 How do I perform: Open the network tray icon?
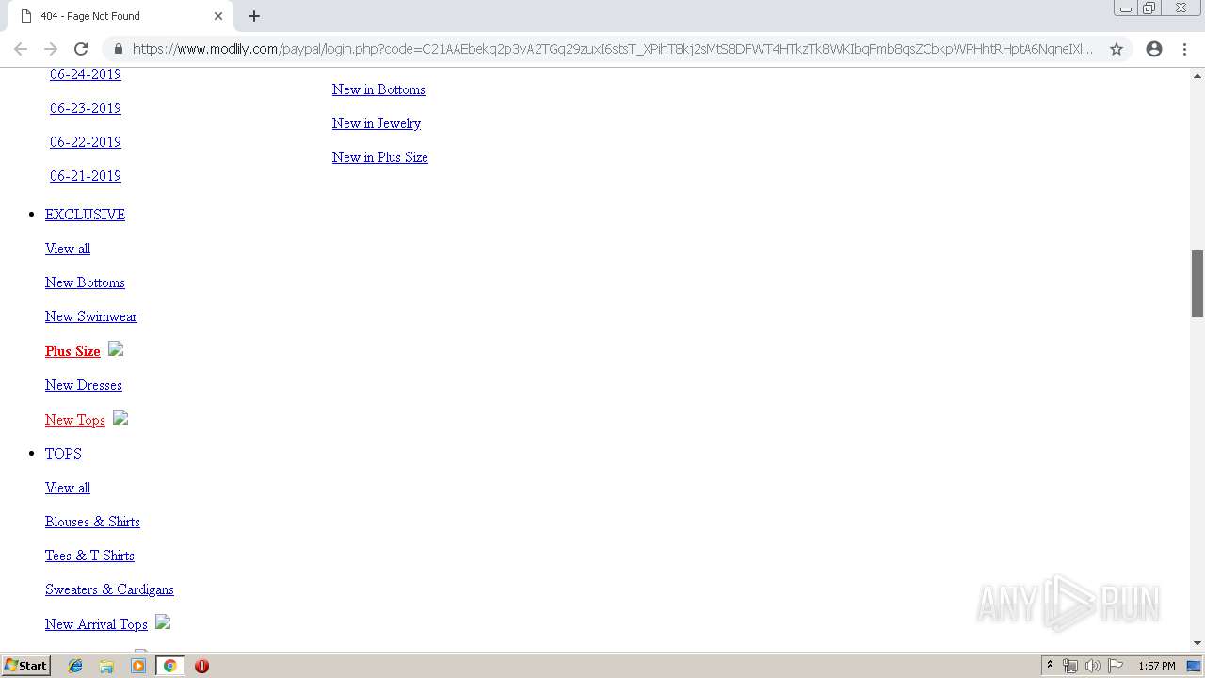pos(1070,666)
